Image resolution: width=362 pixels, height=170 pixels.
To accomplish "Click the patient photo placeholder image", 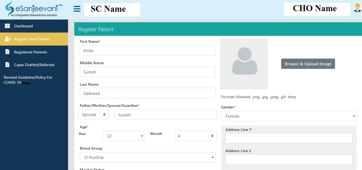I will pyautogui.click(x=244, y=64).
